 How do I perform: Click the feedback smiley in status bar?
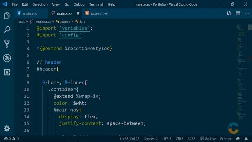click(x=238, y=138)
